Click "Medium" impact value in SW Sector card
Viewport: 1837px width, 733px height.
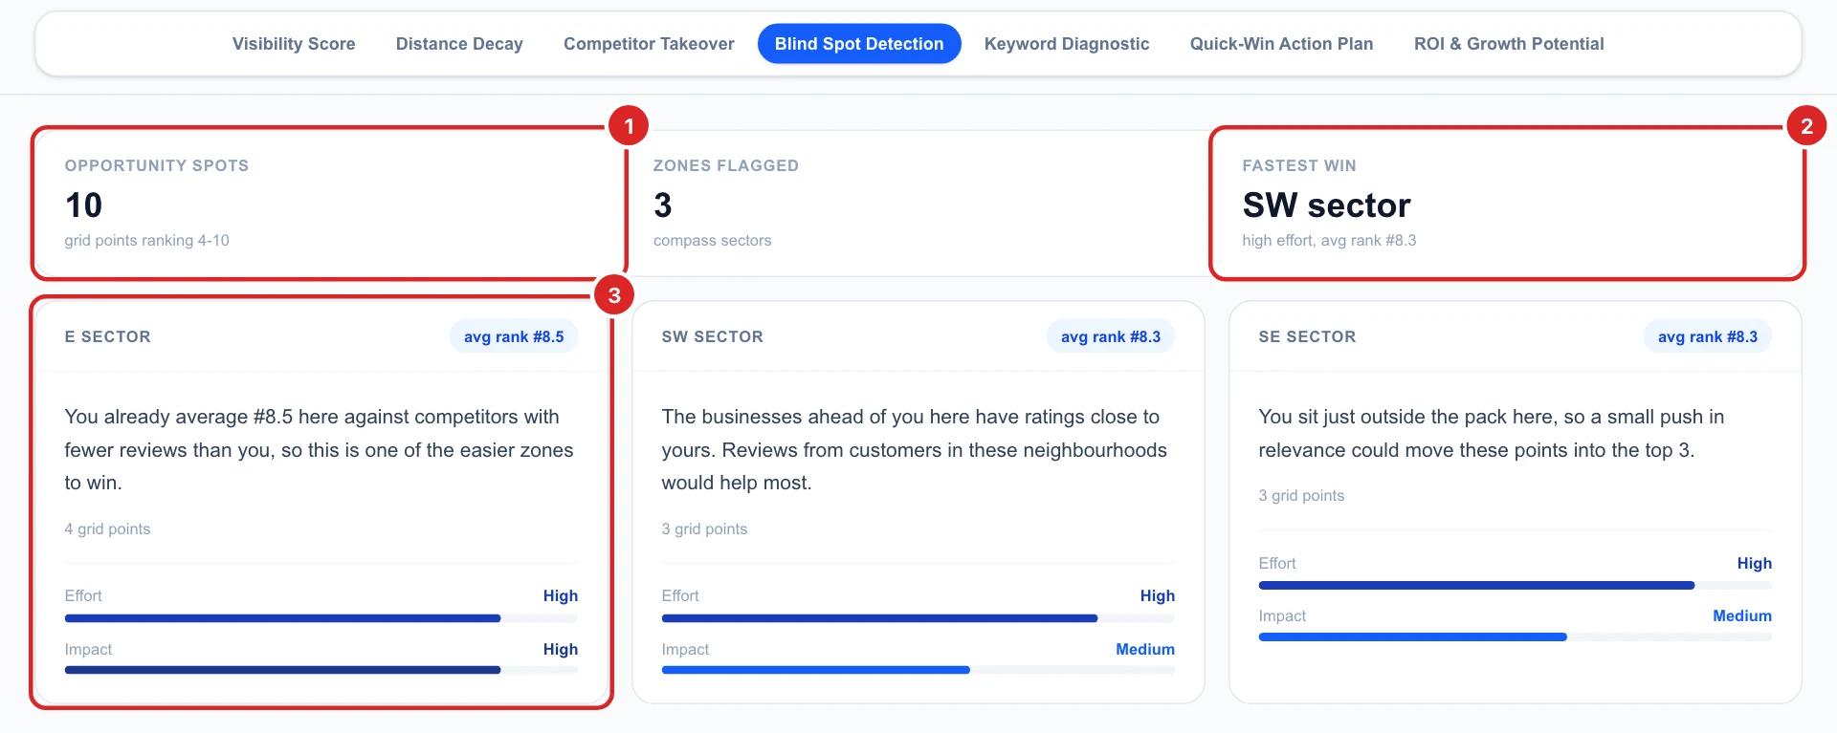(x=1145, y=649)
